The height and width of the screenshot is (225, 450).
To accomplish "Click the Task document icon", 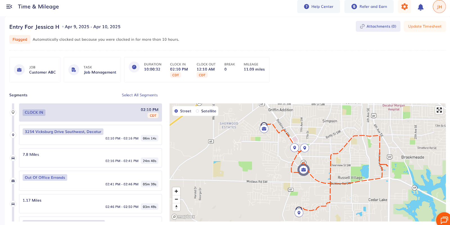I will tap(74, 70).
